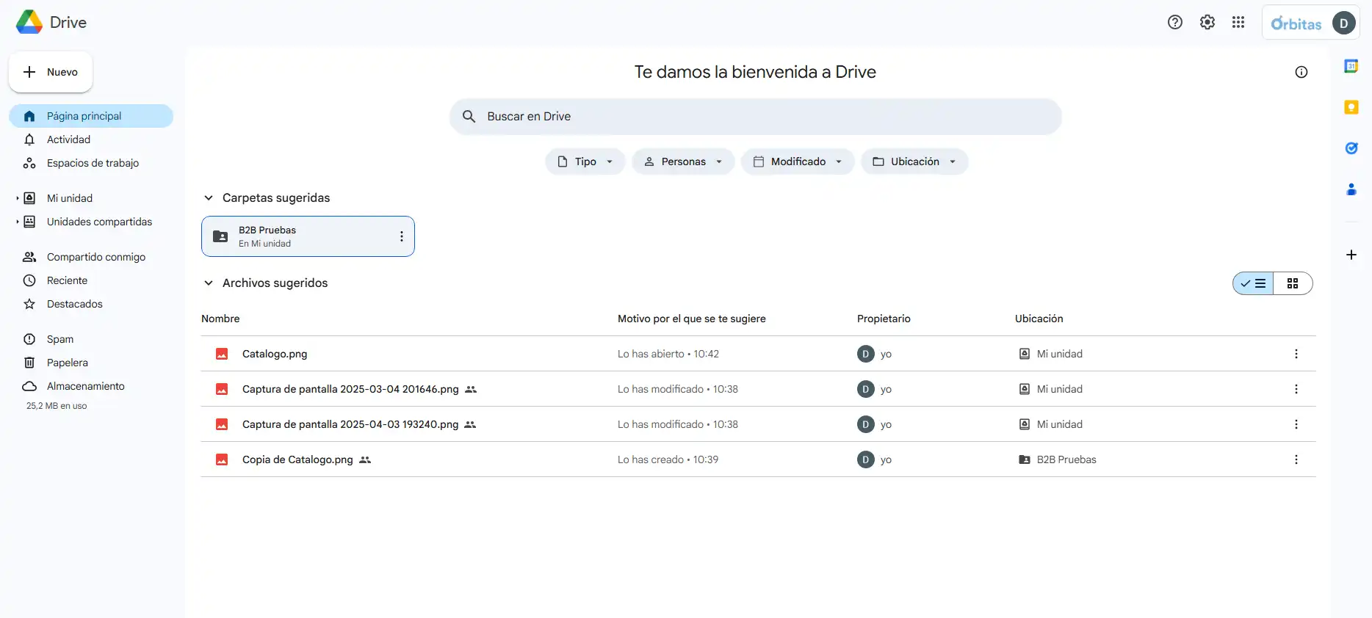Open Copia de Catalogo.png
The height and width of the screenshot is (618, 1372).
(297, 459)
